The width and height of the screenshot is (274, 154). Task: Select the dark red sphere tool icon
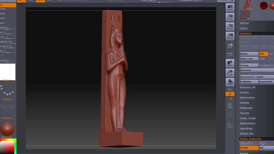[264, 5]
